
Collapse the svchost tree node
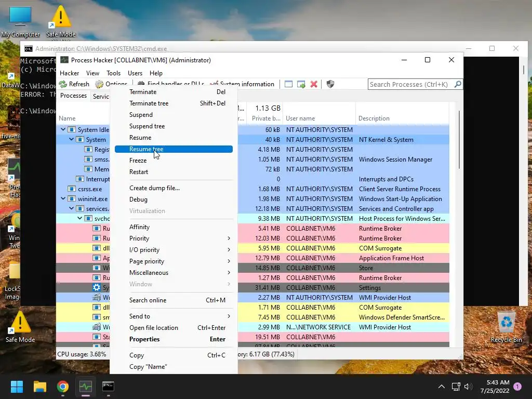pos(79,218)
